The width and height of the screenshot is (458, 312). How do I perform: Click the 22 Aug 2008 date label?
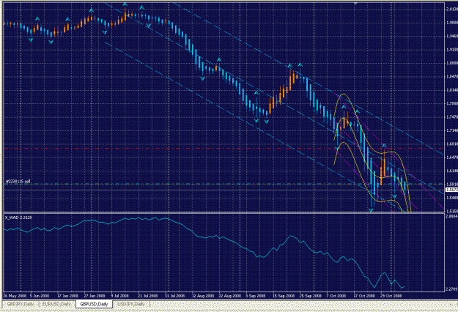click(229, 296)
